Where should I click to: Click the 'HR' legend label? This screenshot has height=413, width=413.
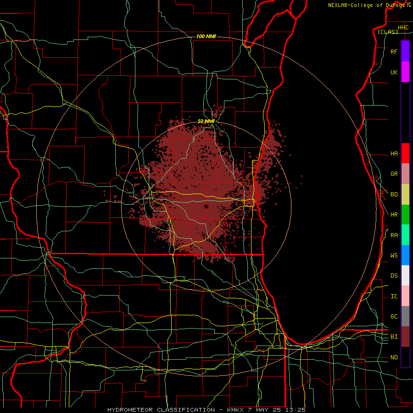click(x=394, y=215)
